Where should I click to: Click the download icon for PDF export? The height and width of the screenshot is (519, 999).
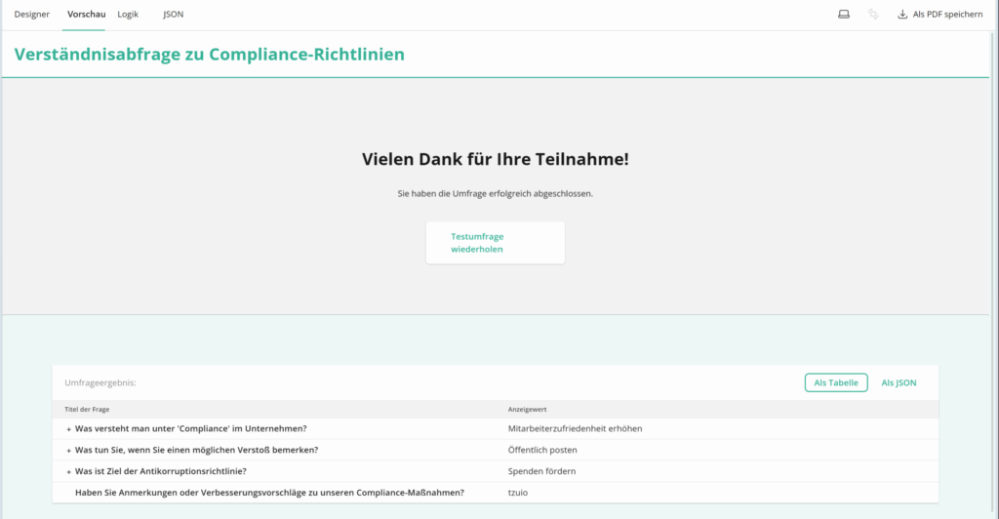click(902, 15)
